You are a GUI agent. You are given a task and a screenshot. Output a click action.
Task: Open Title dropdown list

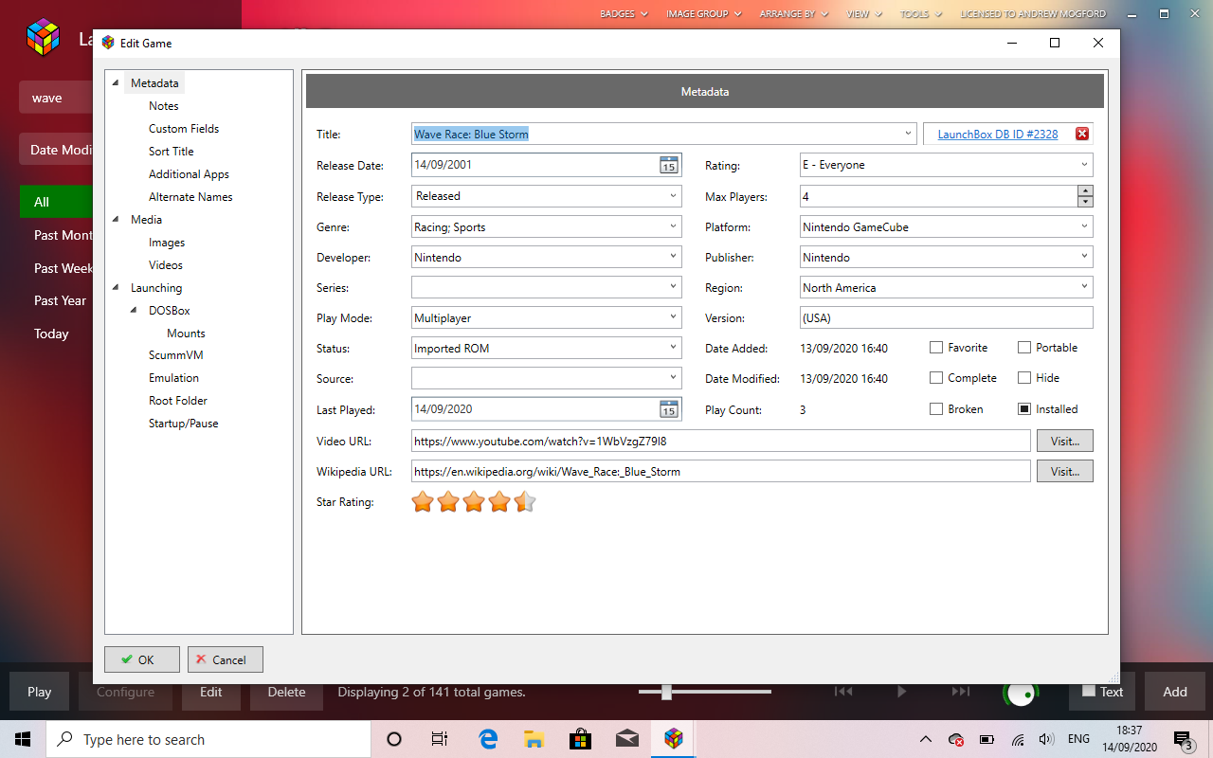click(x=909, y=134)
